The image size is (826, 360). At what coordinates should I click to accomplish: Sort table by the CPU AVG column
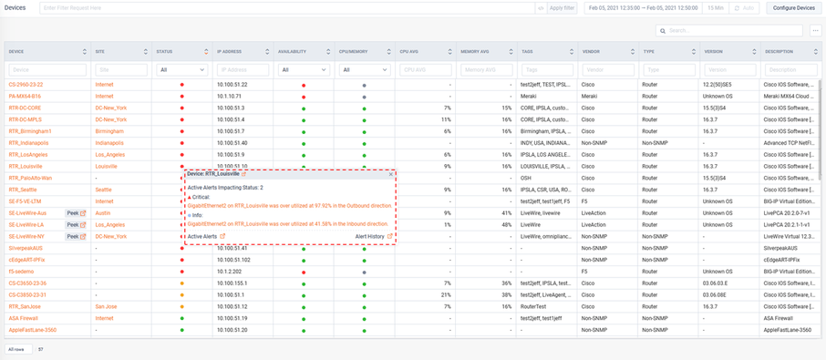(x=449, y=52)
